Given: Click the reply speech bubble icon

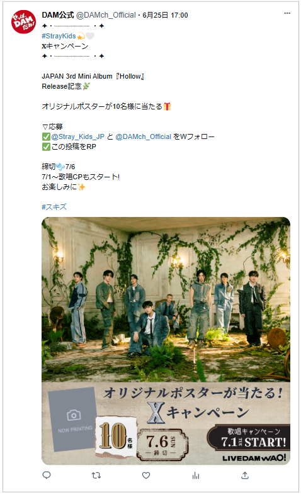Looking at the screenshot, I should (47, 475).
